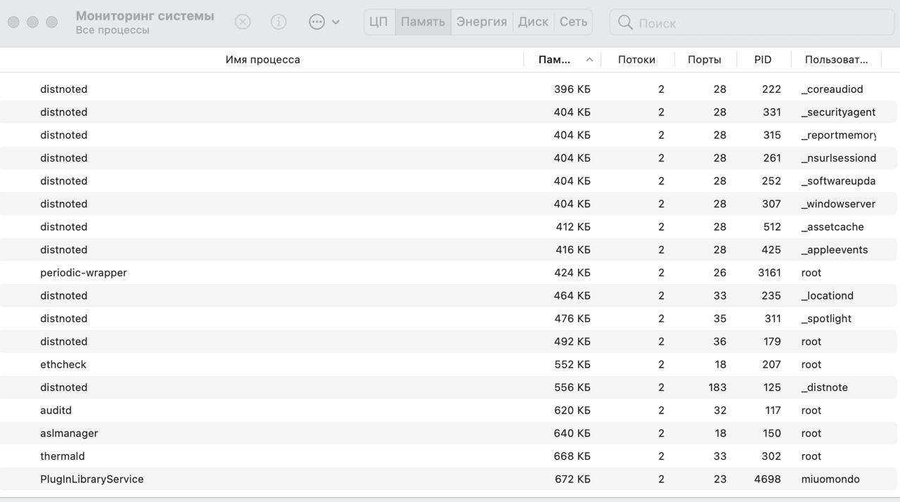Sort by Порты column header
The height and width of the screenshot is (502, 900).
tap(705, 60)
